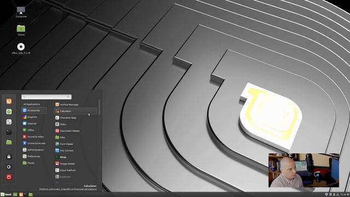
Task: Select All Applications category
Action: click(x=32, y=104)
